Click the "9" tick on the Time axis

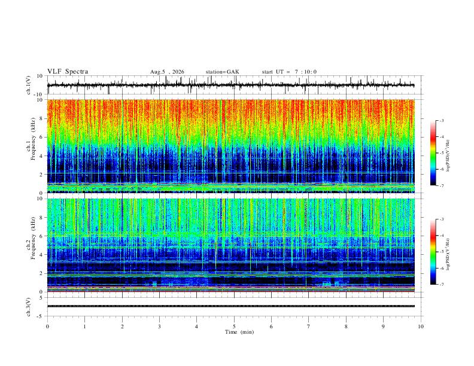pos(383,327)
